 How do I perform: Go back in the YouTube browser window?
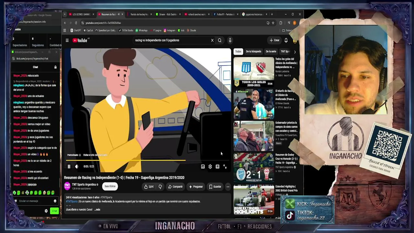pos(65,23)
